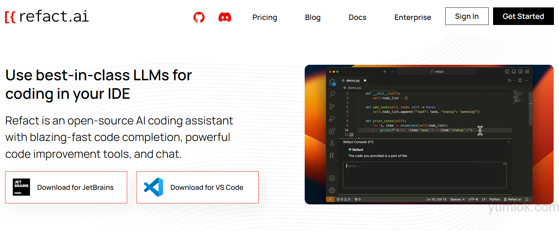
Task: Open the GitHub repository icon
Action: [199, 17]
